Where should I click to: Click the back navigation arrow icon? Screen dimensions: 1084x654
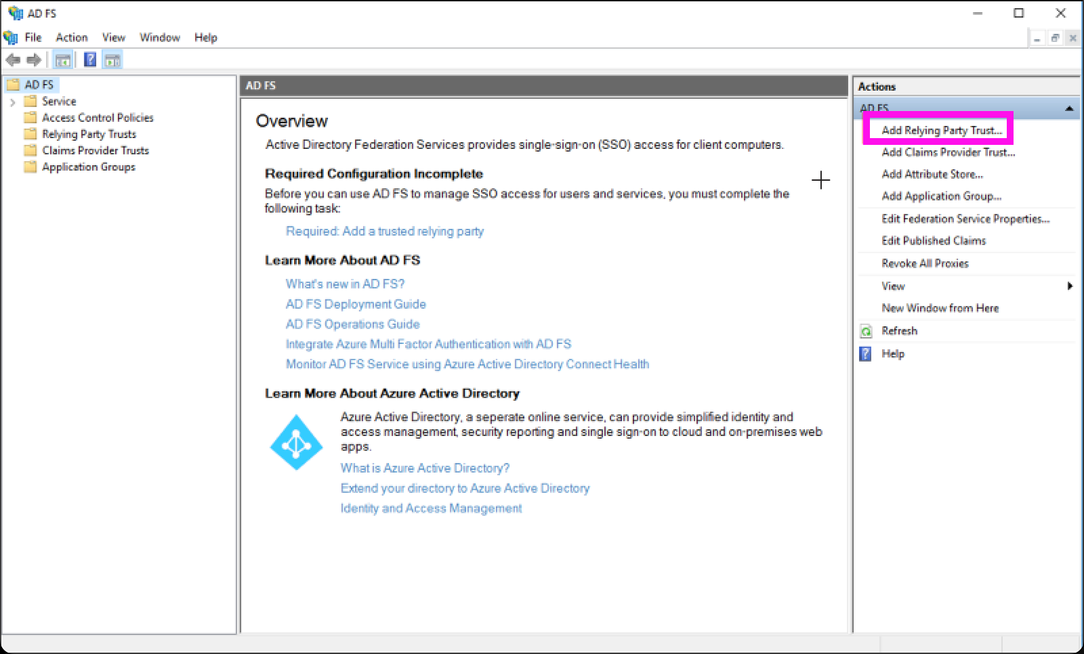coord(14,60)
